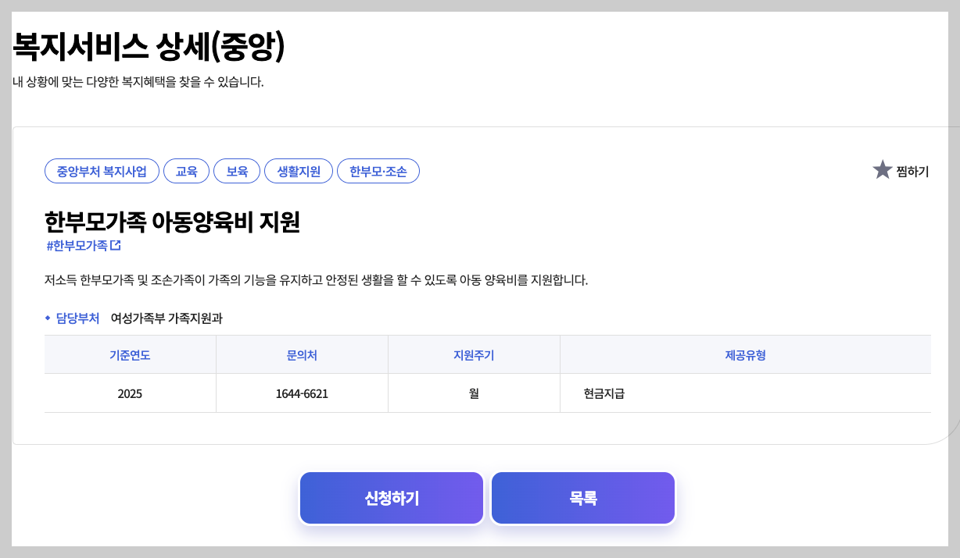Expand the 지원주기 table header
The height and width of the screenshot is (558, 960).
pyautogui.click(x=473, y=354)
